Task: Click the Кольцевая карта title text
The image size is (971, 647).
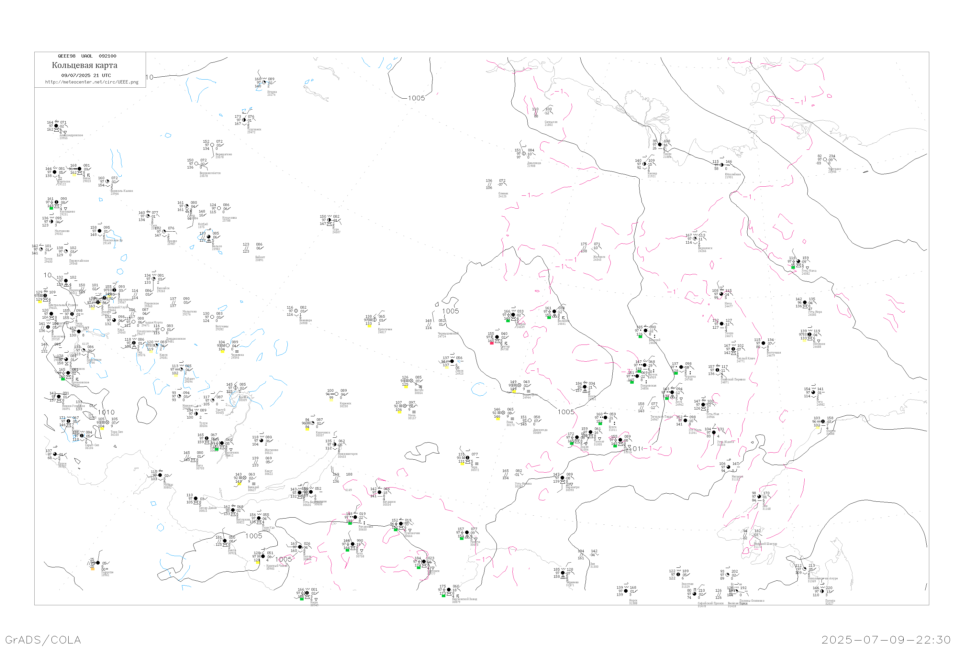Action: click(84, 65)
